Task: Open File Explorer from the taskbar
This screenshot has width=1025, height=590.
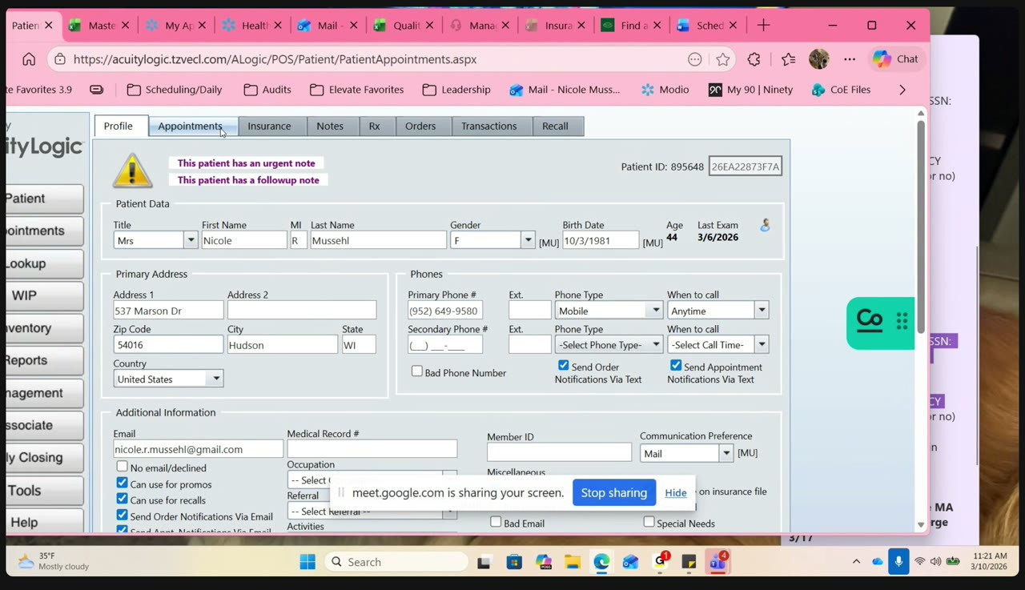Action: [x=572, y=562]
